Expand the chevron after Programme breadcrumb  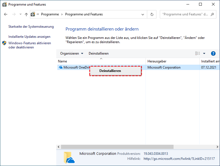click(62, 14)
